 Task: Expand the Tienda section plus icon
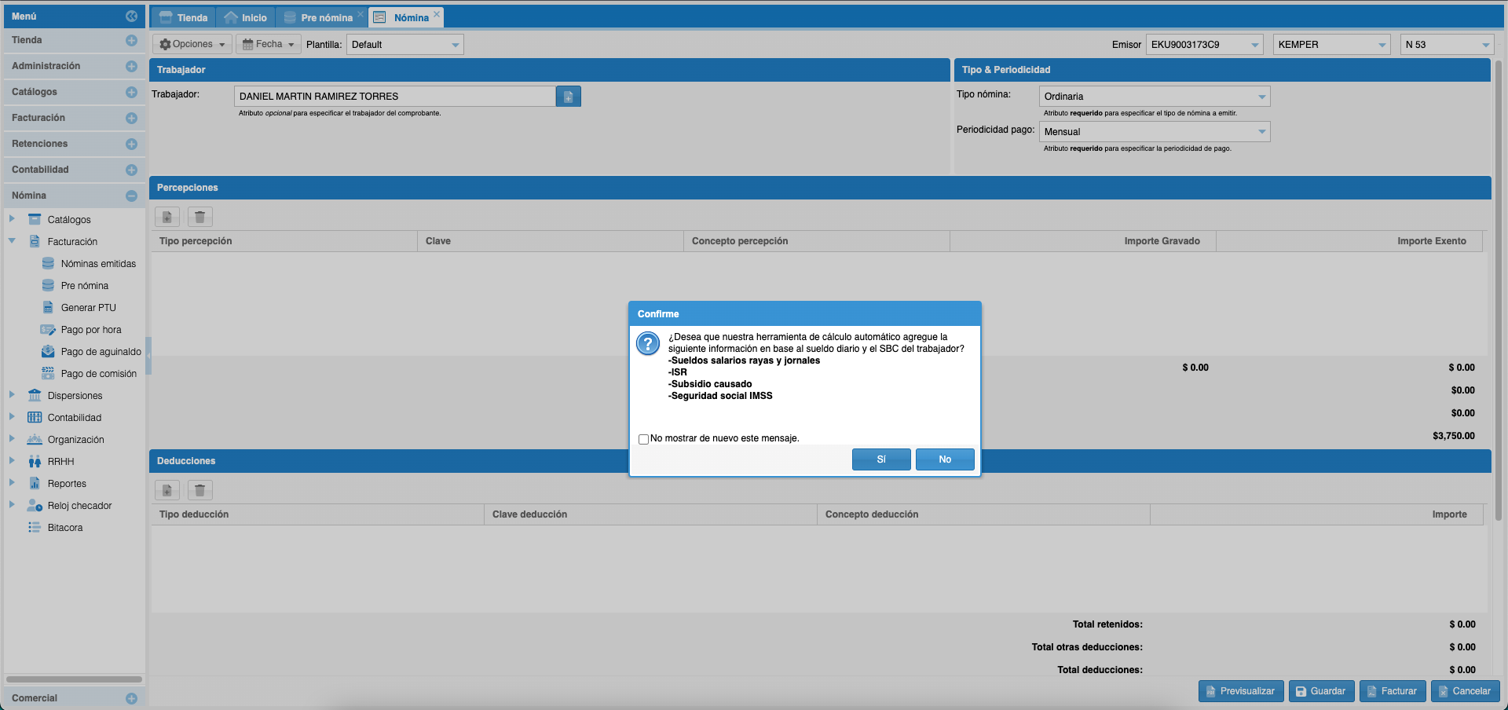pos(131,40)
